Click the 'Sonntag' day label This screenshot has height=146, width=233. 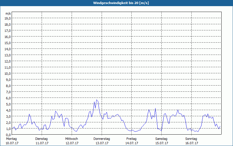pyautogui.click(x=191, y=139)
